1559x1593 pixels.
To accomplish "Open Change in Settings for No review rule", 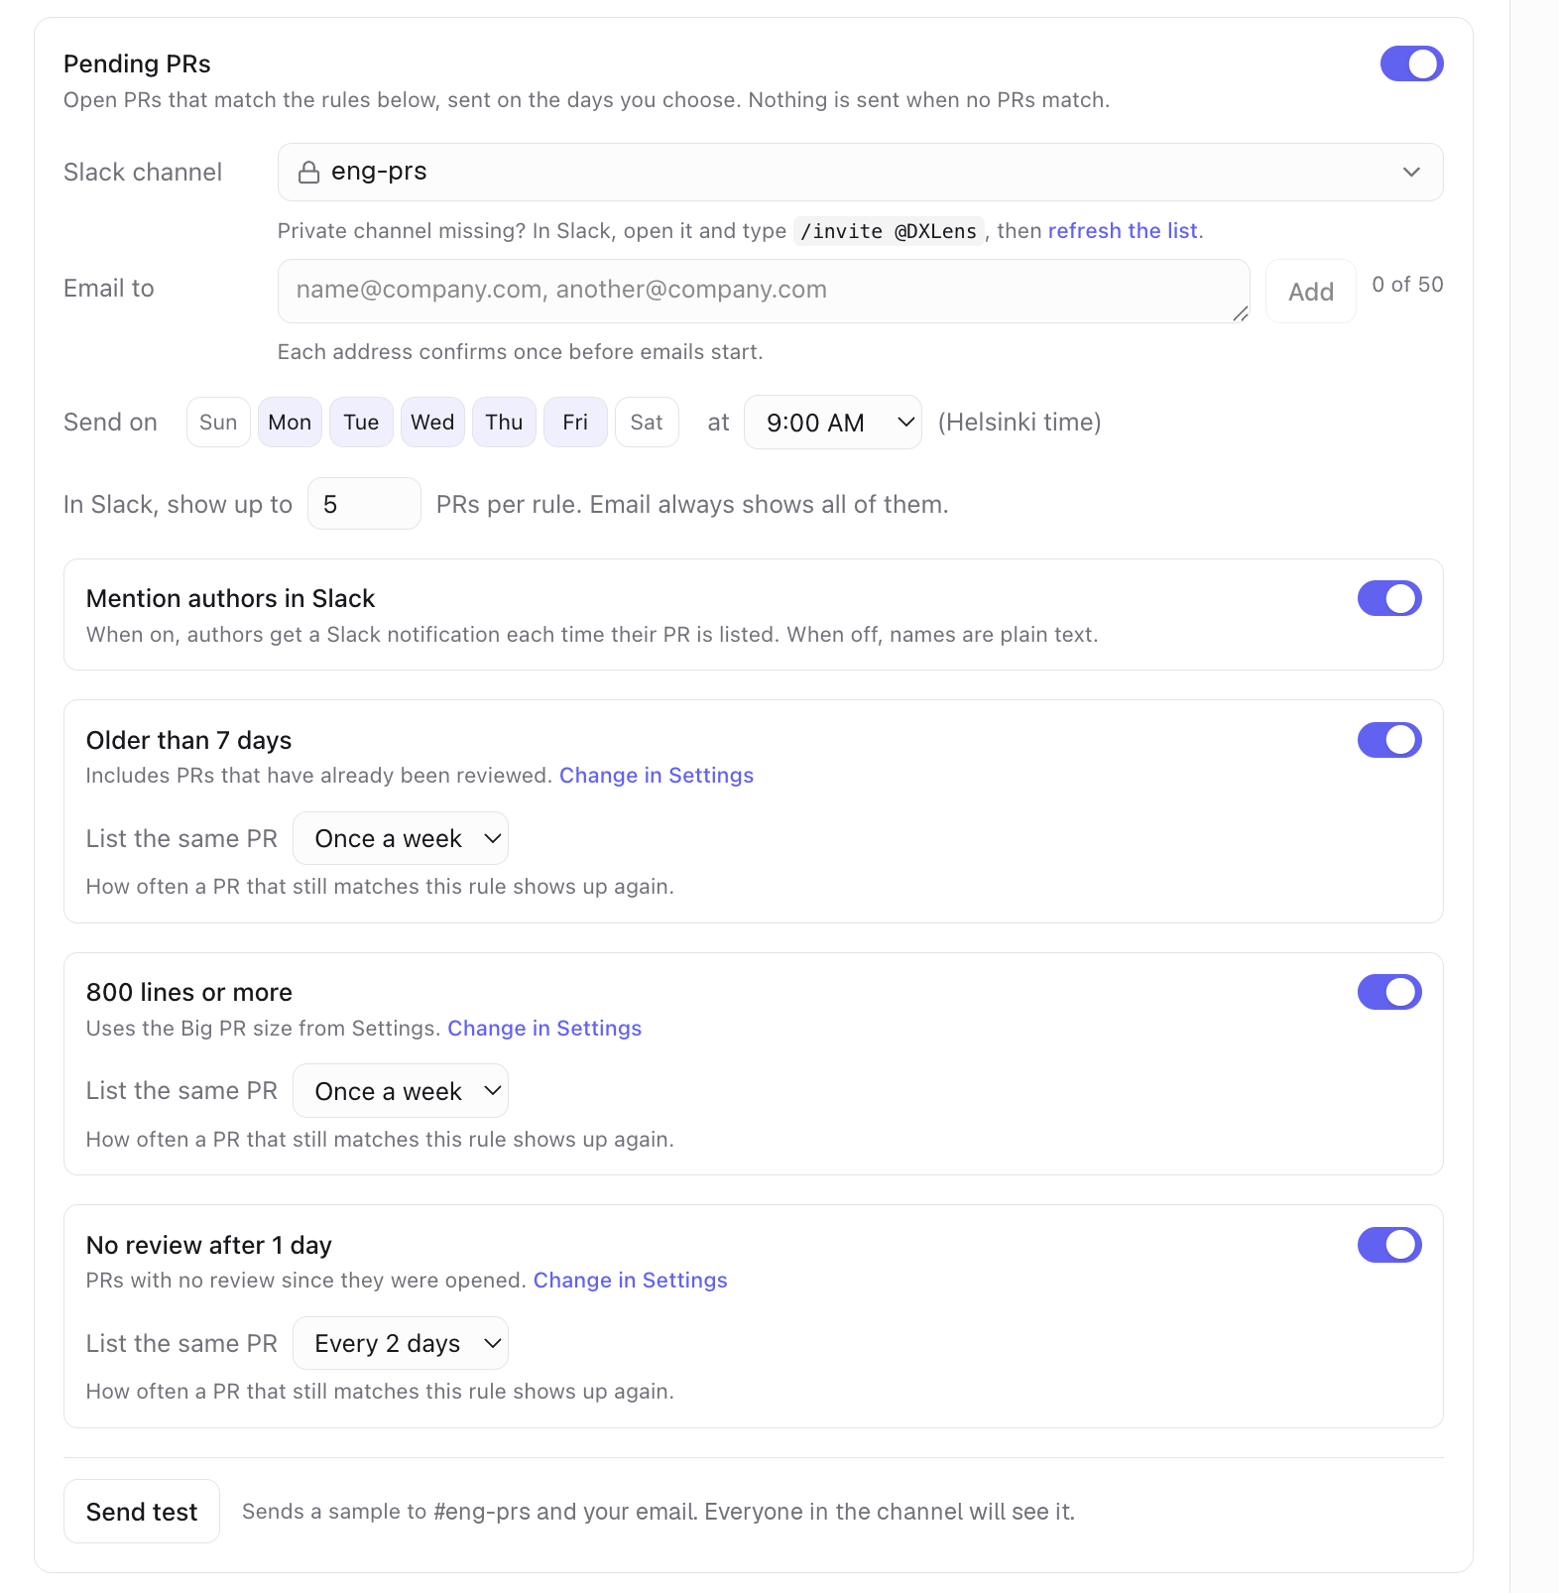I will (631, 1281).
